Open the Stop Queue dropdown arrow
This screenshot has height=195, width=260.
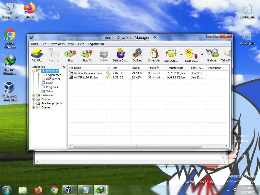(x=202, y=55)
